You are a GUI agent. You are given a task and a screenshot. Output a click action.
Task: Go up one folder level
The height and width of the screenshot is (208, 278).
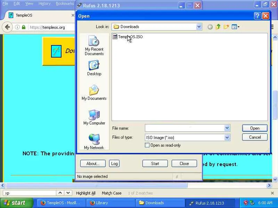(218, 27)
